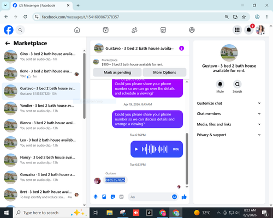Open the account profile picture menu

260,30
